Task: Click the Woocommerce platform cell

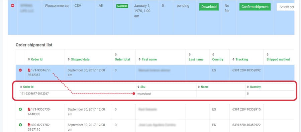Action: tap(57, 6)
